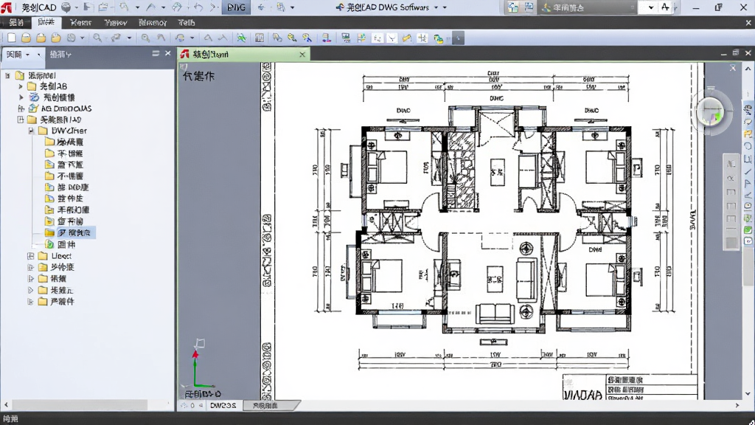Viewport: 755px width, 425px height.
Task: Click the scroll-right arrow at the bottom right
Action: point(737,406)
